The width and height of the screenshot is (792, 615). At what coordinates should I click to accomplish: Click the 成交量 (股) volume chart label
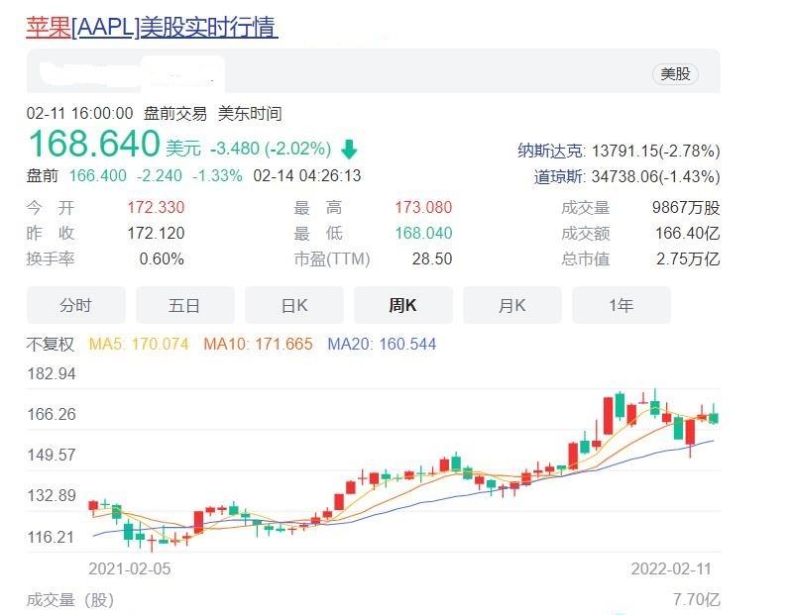pos(70,600)
